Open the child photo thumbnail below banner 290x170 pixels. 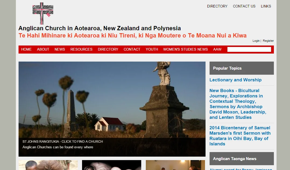point(48,165)
